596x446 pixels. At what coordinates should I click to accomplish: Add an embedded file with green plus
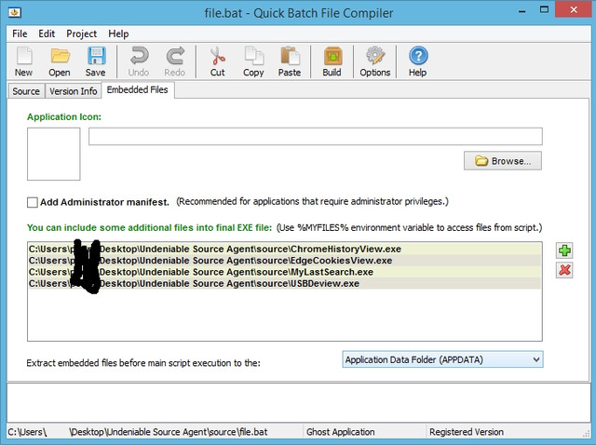pos(564,250)
